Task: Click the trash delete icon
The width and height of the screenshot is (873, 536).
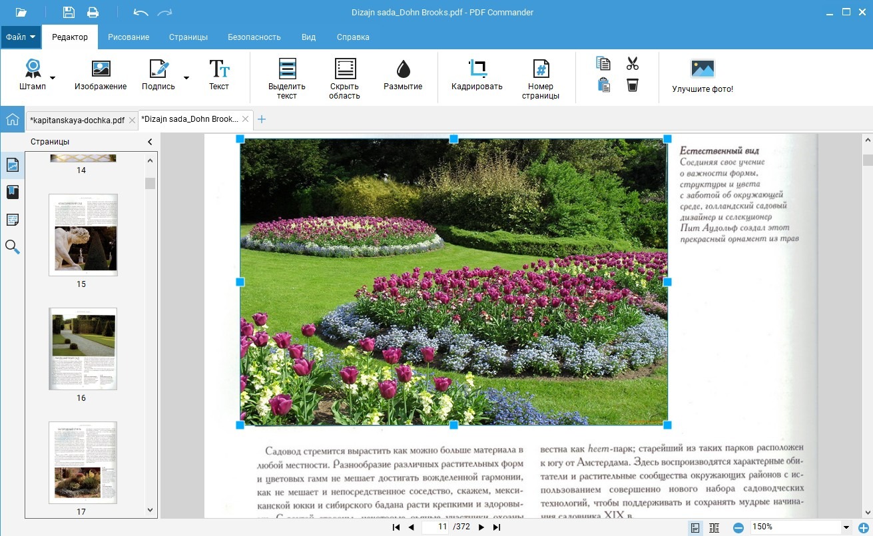Action: click(632, 85)
